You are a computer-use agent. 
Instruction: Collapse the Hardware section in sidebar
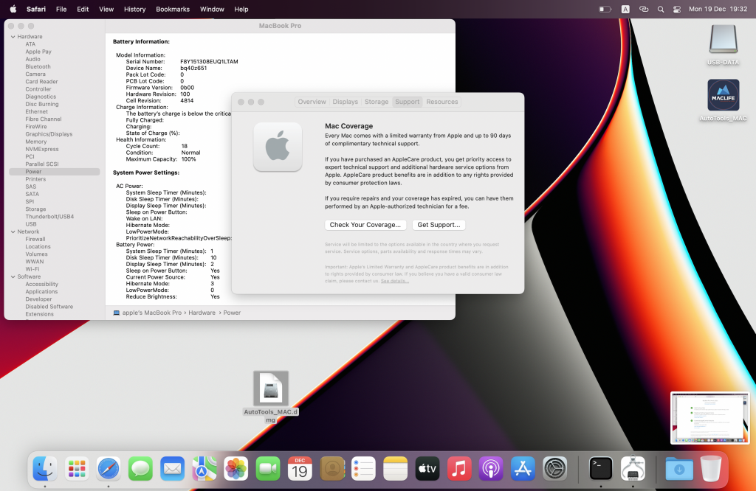pyautogui.click(x=13, y=37)
